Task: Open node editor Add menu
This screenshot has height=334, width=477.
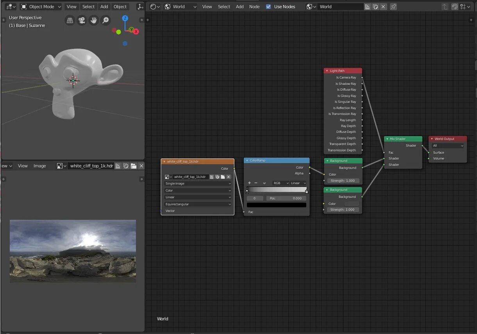Action: (240, 7)
